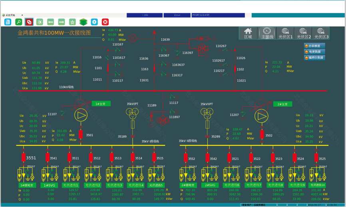Screen dimensions: 346x207
Task: Click the red lifebuoy help icon
Action: click(x=105, y=22)
